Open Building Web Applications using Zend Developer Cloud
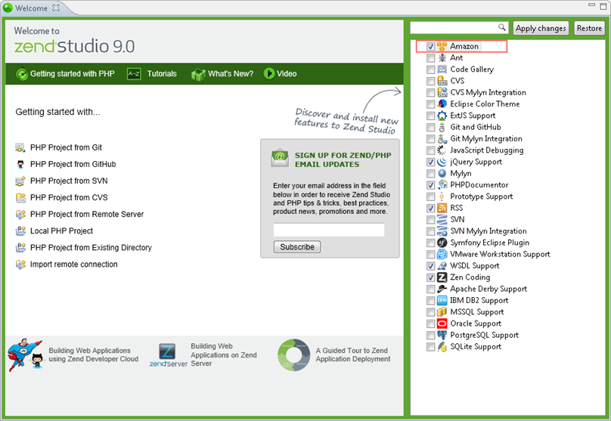The height and width of the screenshot is (421, 611). click(x=73, y=354)
